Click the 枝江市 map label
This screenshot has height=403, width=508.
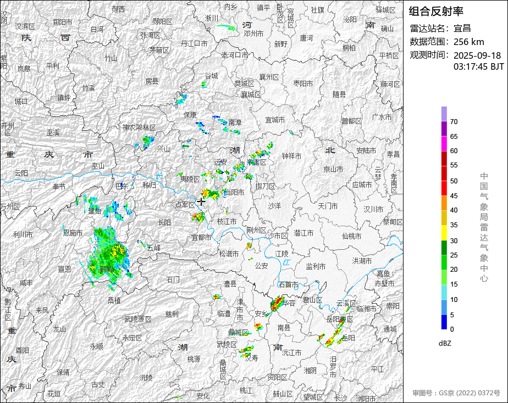(x=227, y=222)
